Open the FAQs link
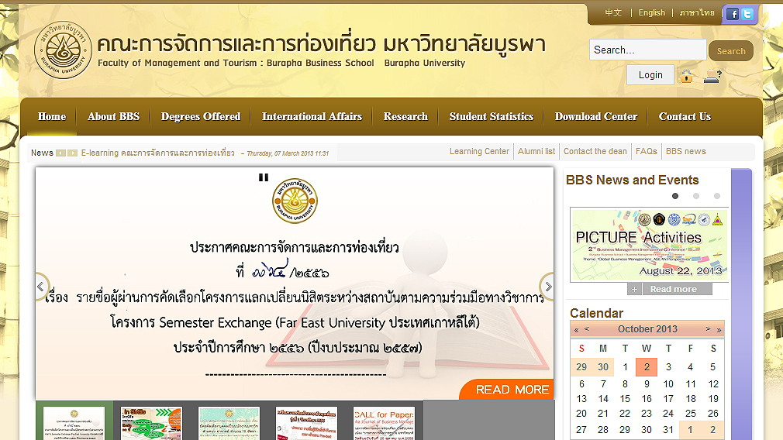 647,151
